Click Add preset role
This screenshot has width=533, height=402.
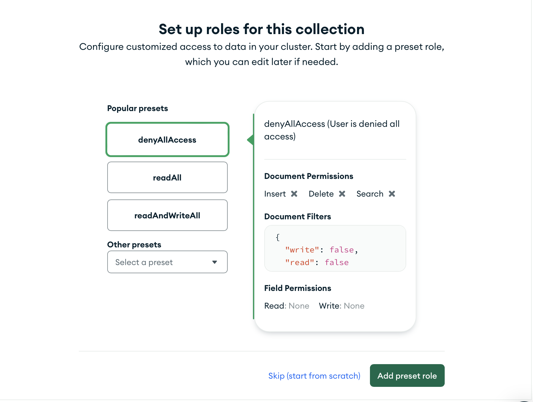(x=407, y=375)
